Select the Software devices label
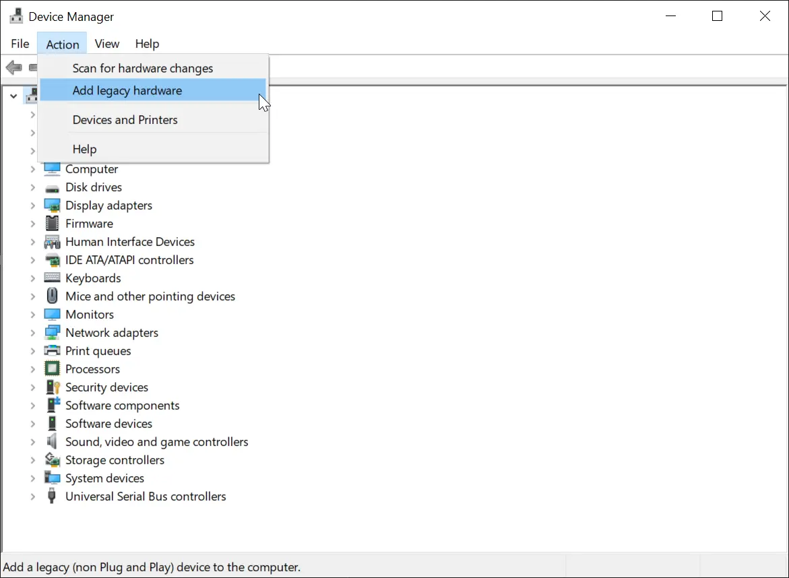789x578 pixels. 108,424
